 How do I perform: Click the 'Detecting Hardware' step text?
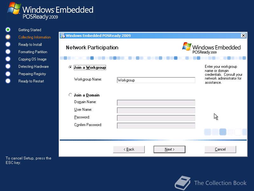point(34,67)
